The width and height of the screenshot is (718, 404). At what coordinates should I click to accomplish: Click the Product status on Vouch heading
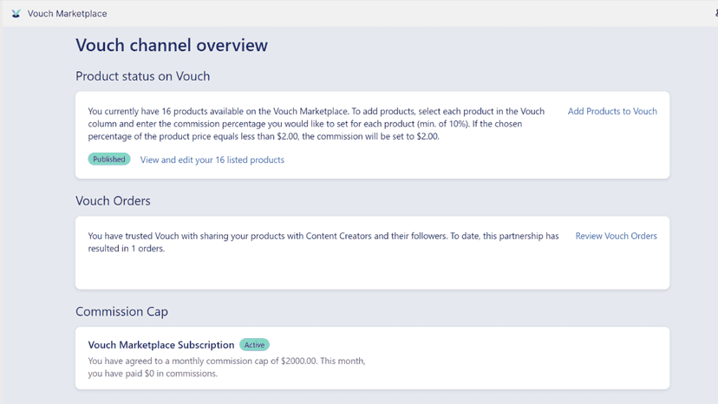click(143, 76)
